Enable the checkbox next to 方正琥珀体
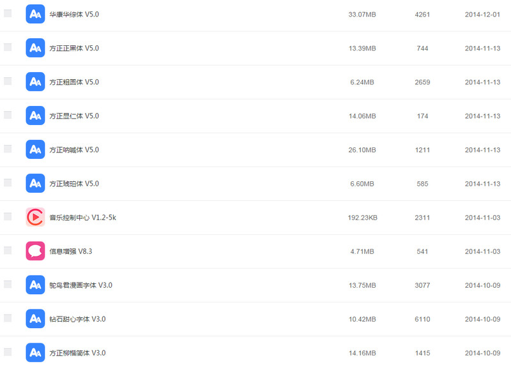511x365 pixels. (8, 182)
